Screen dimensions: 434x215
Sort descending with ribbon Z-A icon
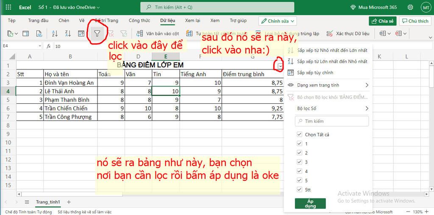(x=68, y=34)
